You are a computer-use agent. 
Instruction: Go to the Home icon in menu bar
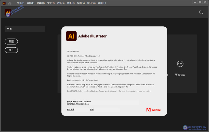pyautogui.click(x=10, y=3)
